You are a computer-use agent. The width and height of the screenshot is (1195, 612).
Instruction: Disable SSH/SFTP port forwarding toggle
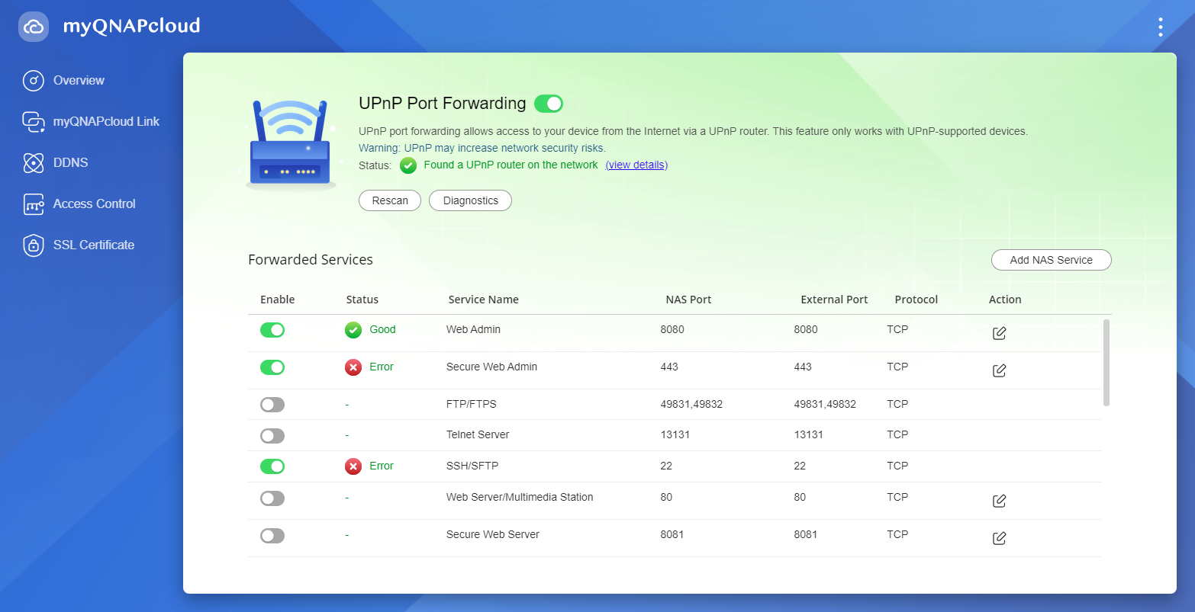pos(272,466)
